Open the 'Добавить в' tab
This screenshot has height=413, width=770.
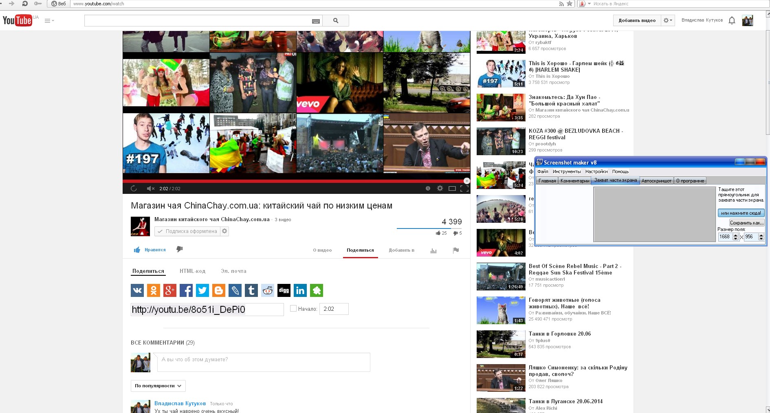(x=401, y=250)
